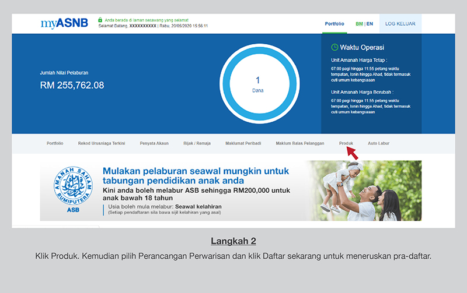Choose Maklum Balas Pelanggan

click(299, 143)
